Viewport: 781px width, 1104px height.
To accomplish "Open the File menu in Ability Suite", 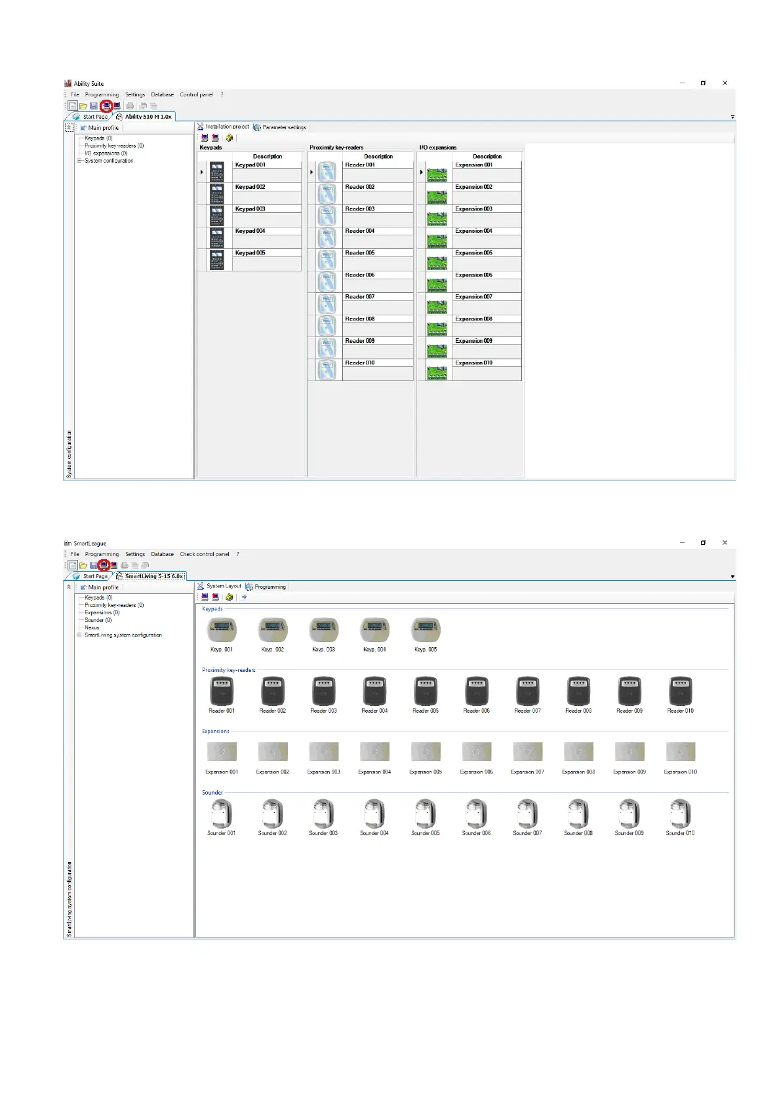I will point(75,94).
